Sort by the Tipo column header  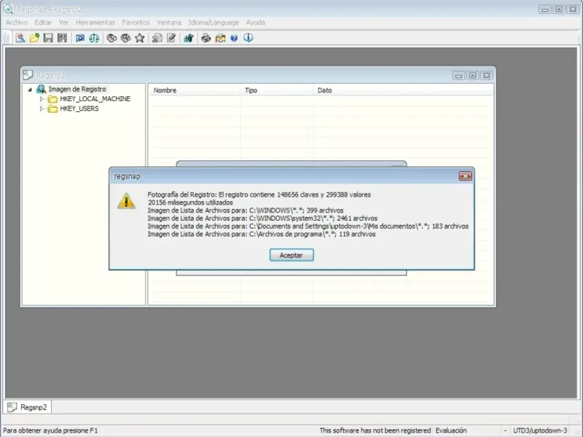pos(277,90)
